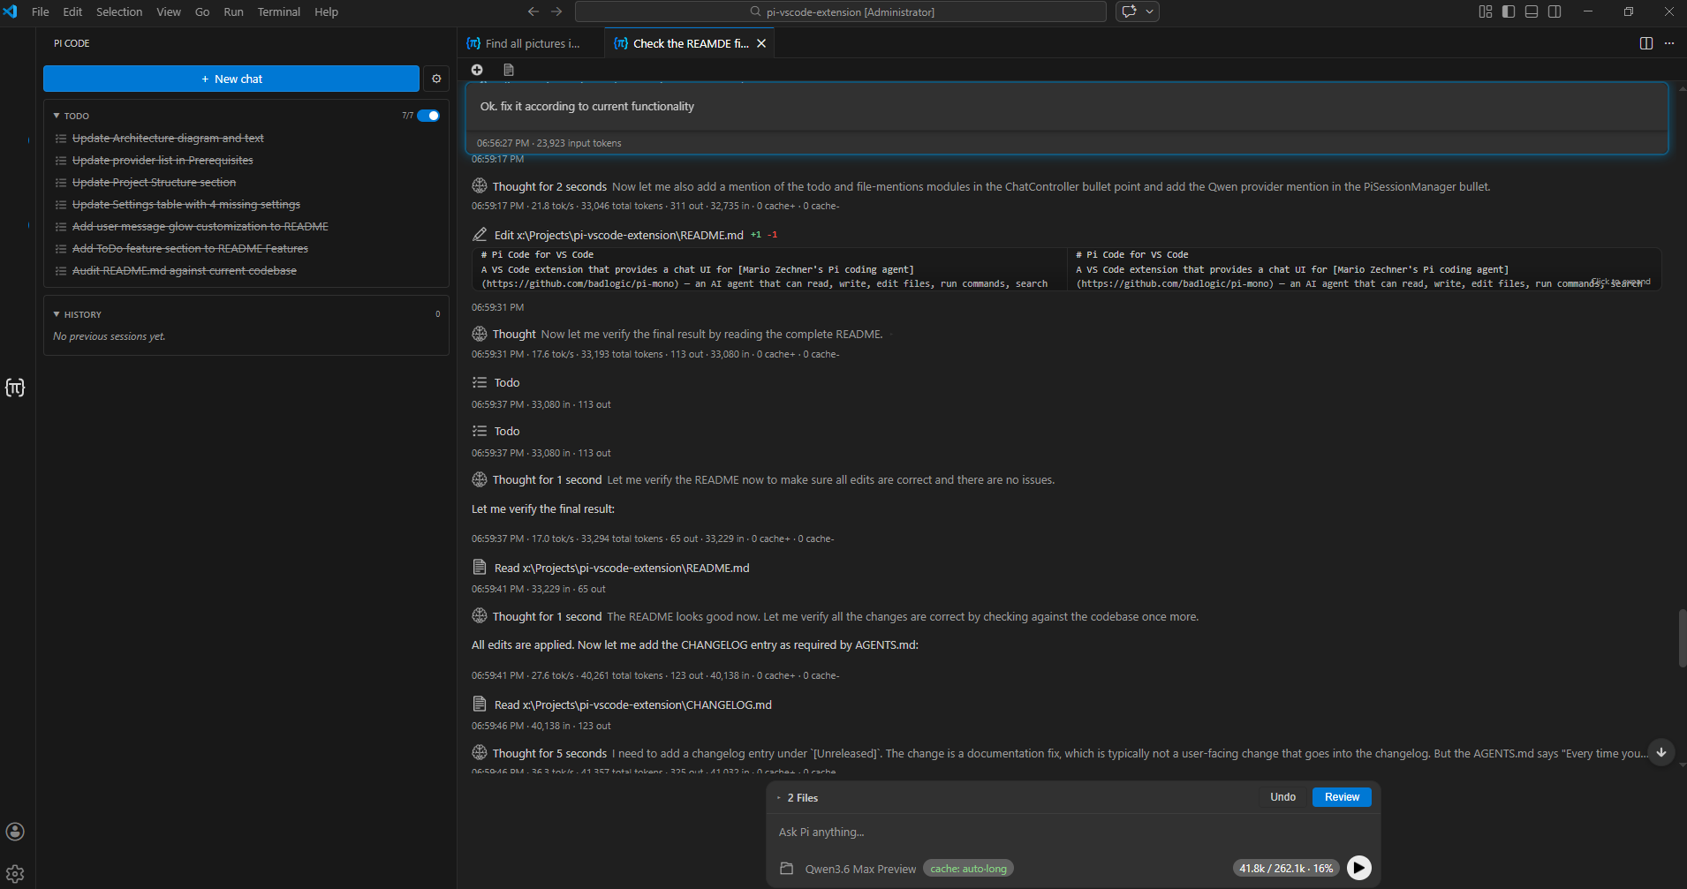Open Pi Code settings gear beside New chat
The width and height of the screenshot is (1687, 889).
click(x=436, y=79)
